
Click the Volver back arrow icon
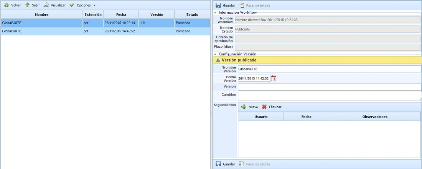click(x=6, y=5)
